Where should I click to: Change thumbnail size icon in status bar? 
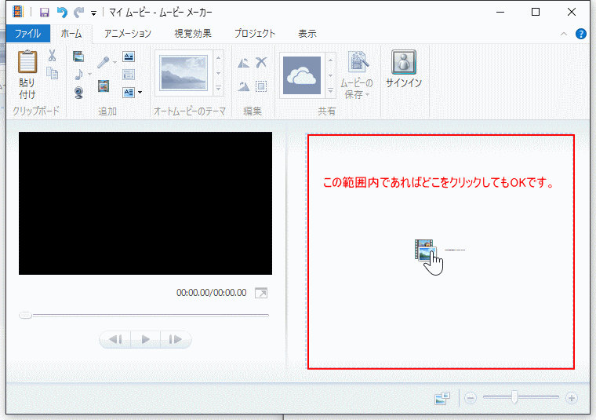[442, 398]
